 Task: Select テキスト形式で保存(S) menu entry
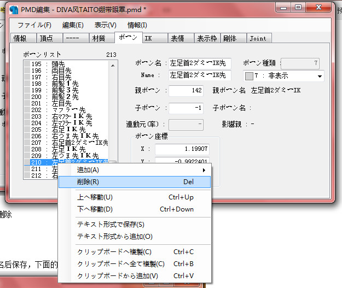135,225
